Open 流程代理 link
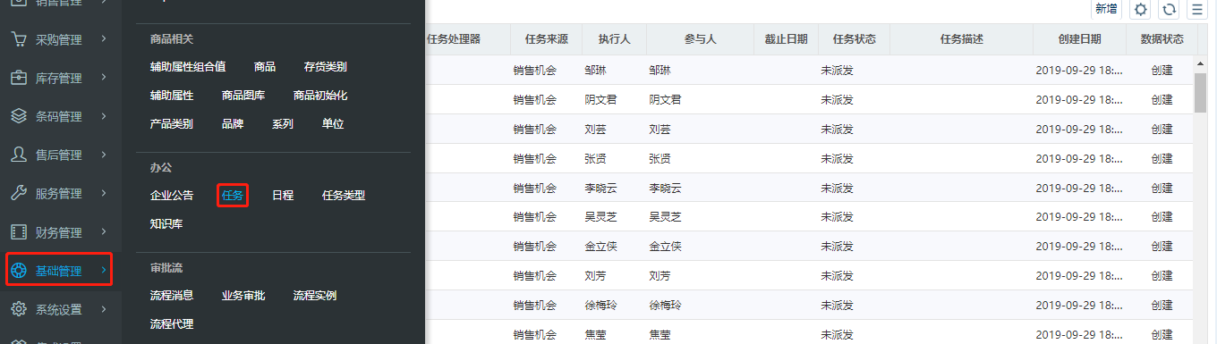The height and width of the screenshot is (344, 1217). [172, 323]
